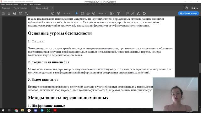
Task: Open Adobe Acrobat Reader taskbar icon
Action: point(55,110)
